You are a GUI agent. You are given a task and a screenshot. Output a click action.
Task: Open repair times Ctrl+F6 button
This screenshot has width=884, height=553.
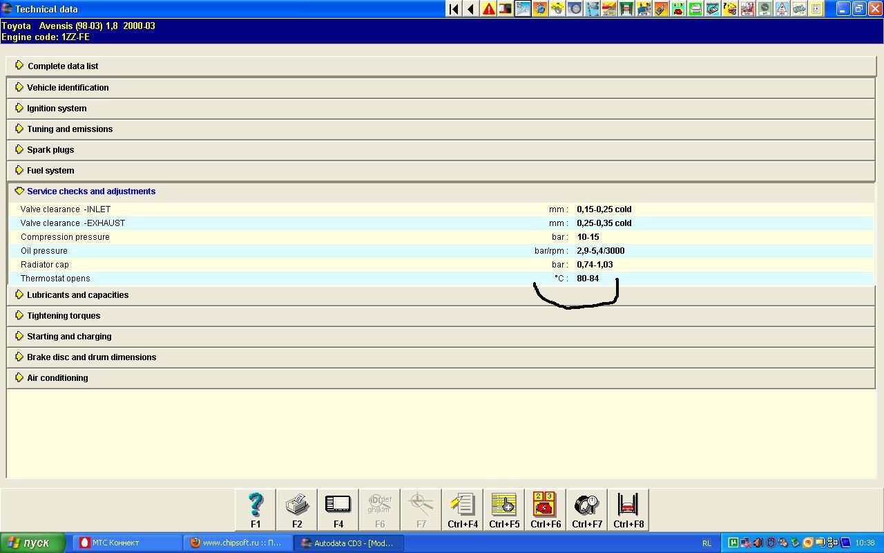546,510
